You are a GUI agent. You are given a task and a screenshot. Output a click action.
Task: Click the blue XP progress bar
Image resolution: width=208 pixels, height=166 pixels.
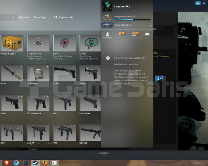pos(133,20)
